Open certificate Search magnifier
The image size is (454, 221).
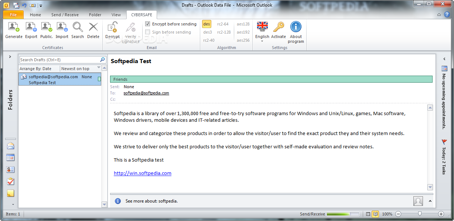78,27
